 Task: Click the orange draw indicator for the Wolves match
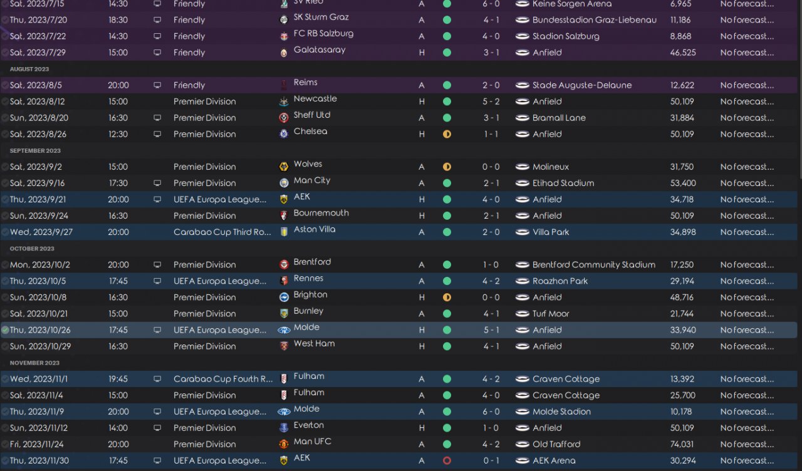(x=447, y=167)
